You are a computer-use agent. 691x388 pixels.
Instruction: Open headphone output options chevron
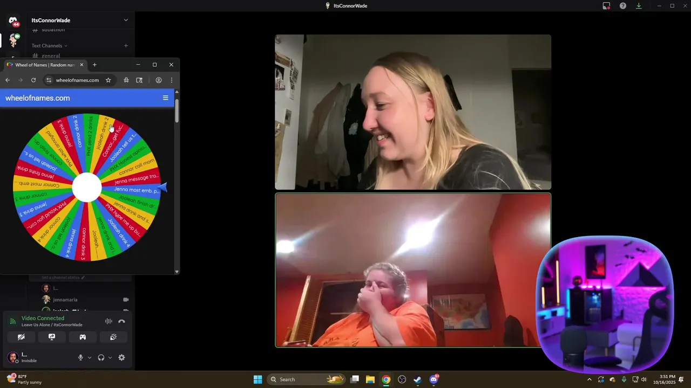(x=110, y=357)
